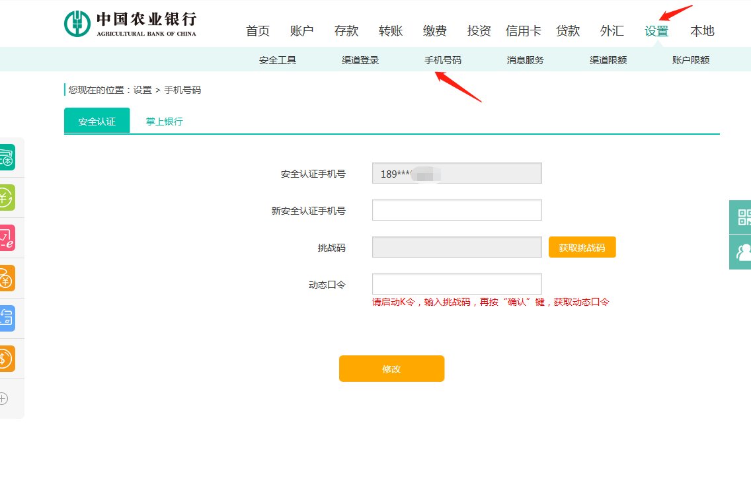Click the 动态口令 input field
Image resolution: width=751 pixels, height=502 pixels.
(x=457, y=283)
